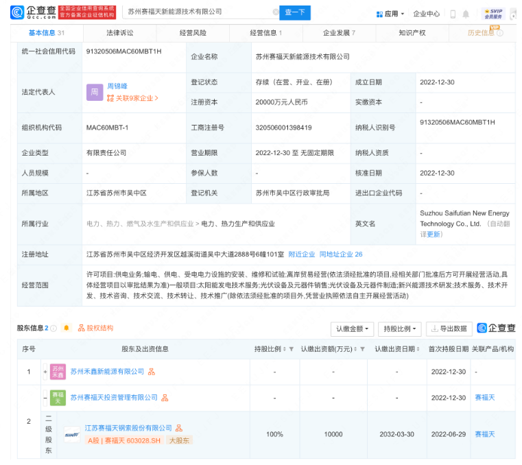The height and width of the screenshot is (465, 522).
Task: Open the 持股比例 dropdown button
Action: click(400, 329)
